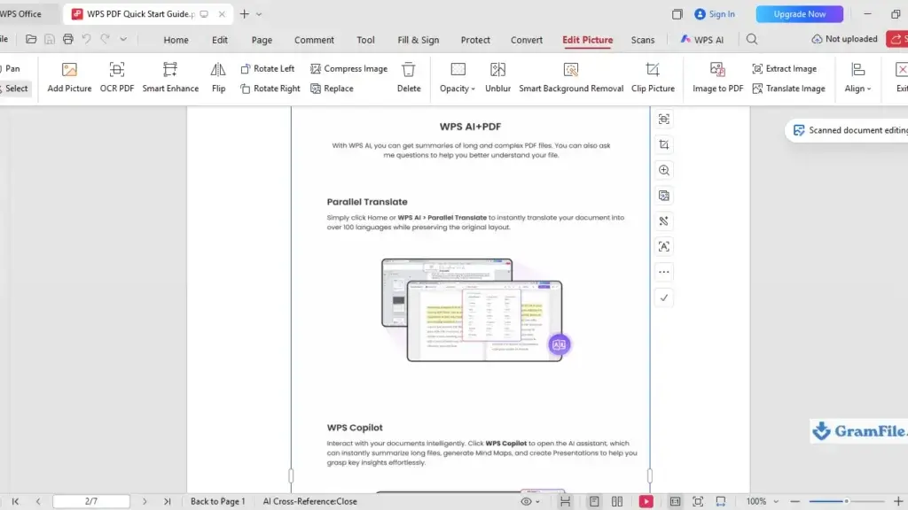Viewport: 908px width, 510px height.
Task: Open the Protect tab
Action: coord(475,40)
